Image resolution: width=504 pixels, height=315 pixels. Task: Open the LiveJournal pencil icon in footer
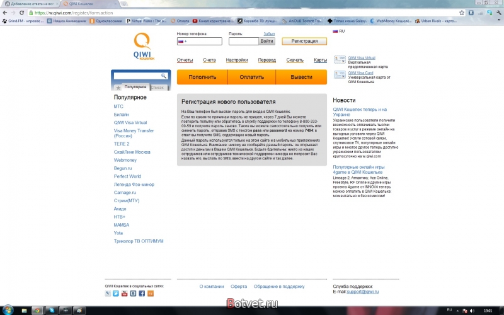pyautogui.click(x=108, y=294)
